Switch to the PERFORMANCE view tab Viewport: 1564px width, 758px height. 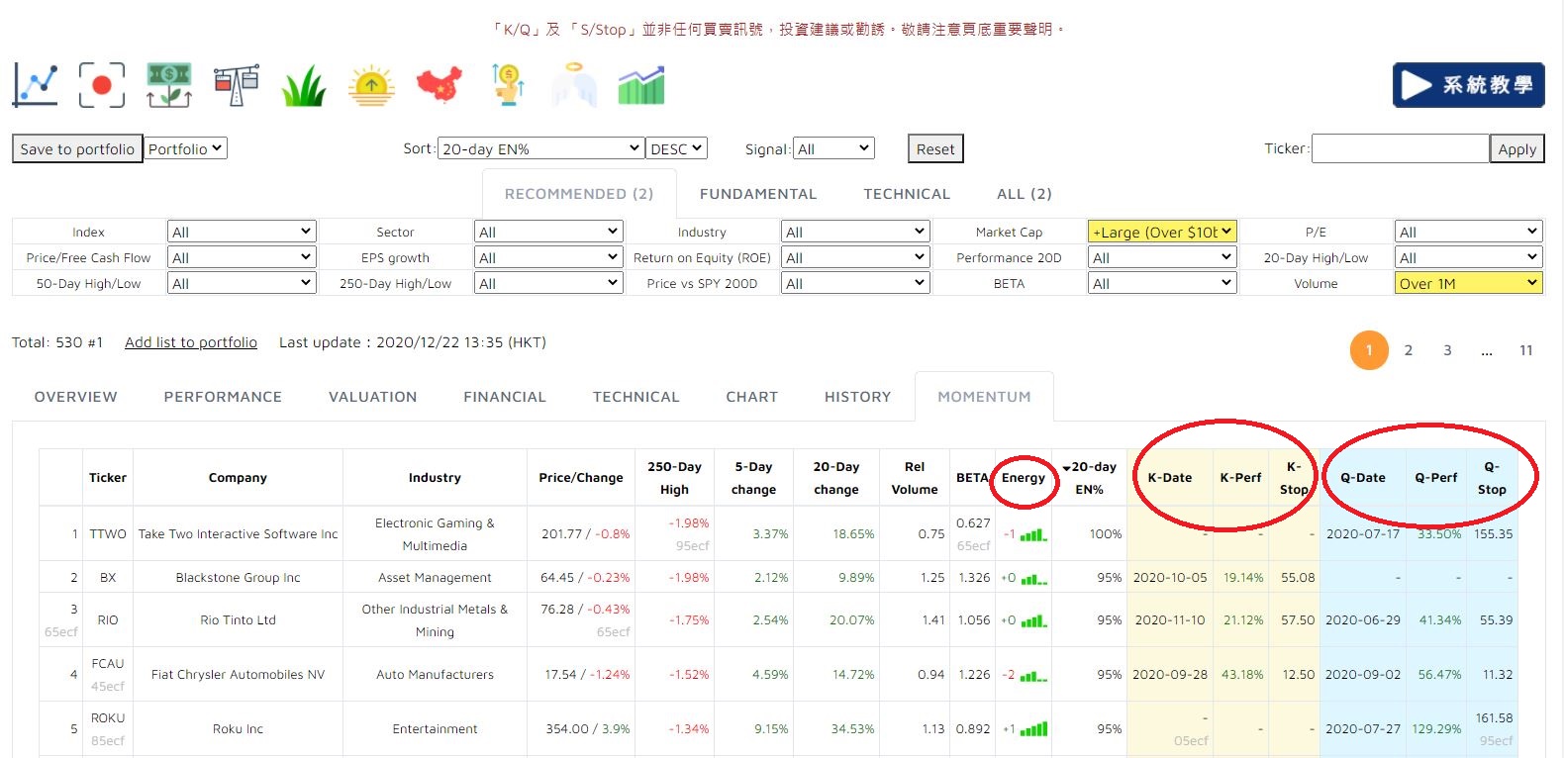[x=223, y=397]
